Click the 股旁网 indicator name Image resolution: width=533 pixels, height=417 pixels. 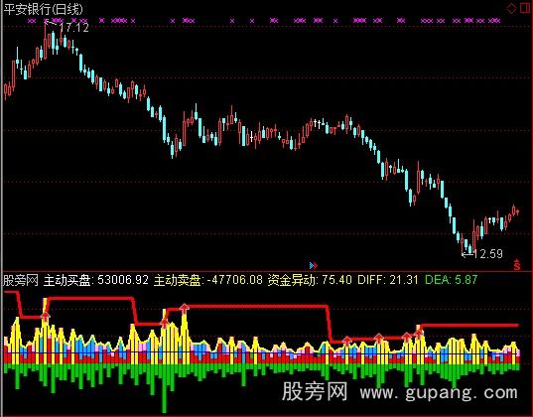tap(21, 280)
